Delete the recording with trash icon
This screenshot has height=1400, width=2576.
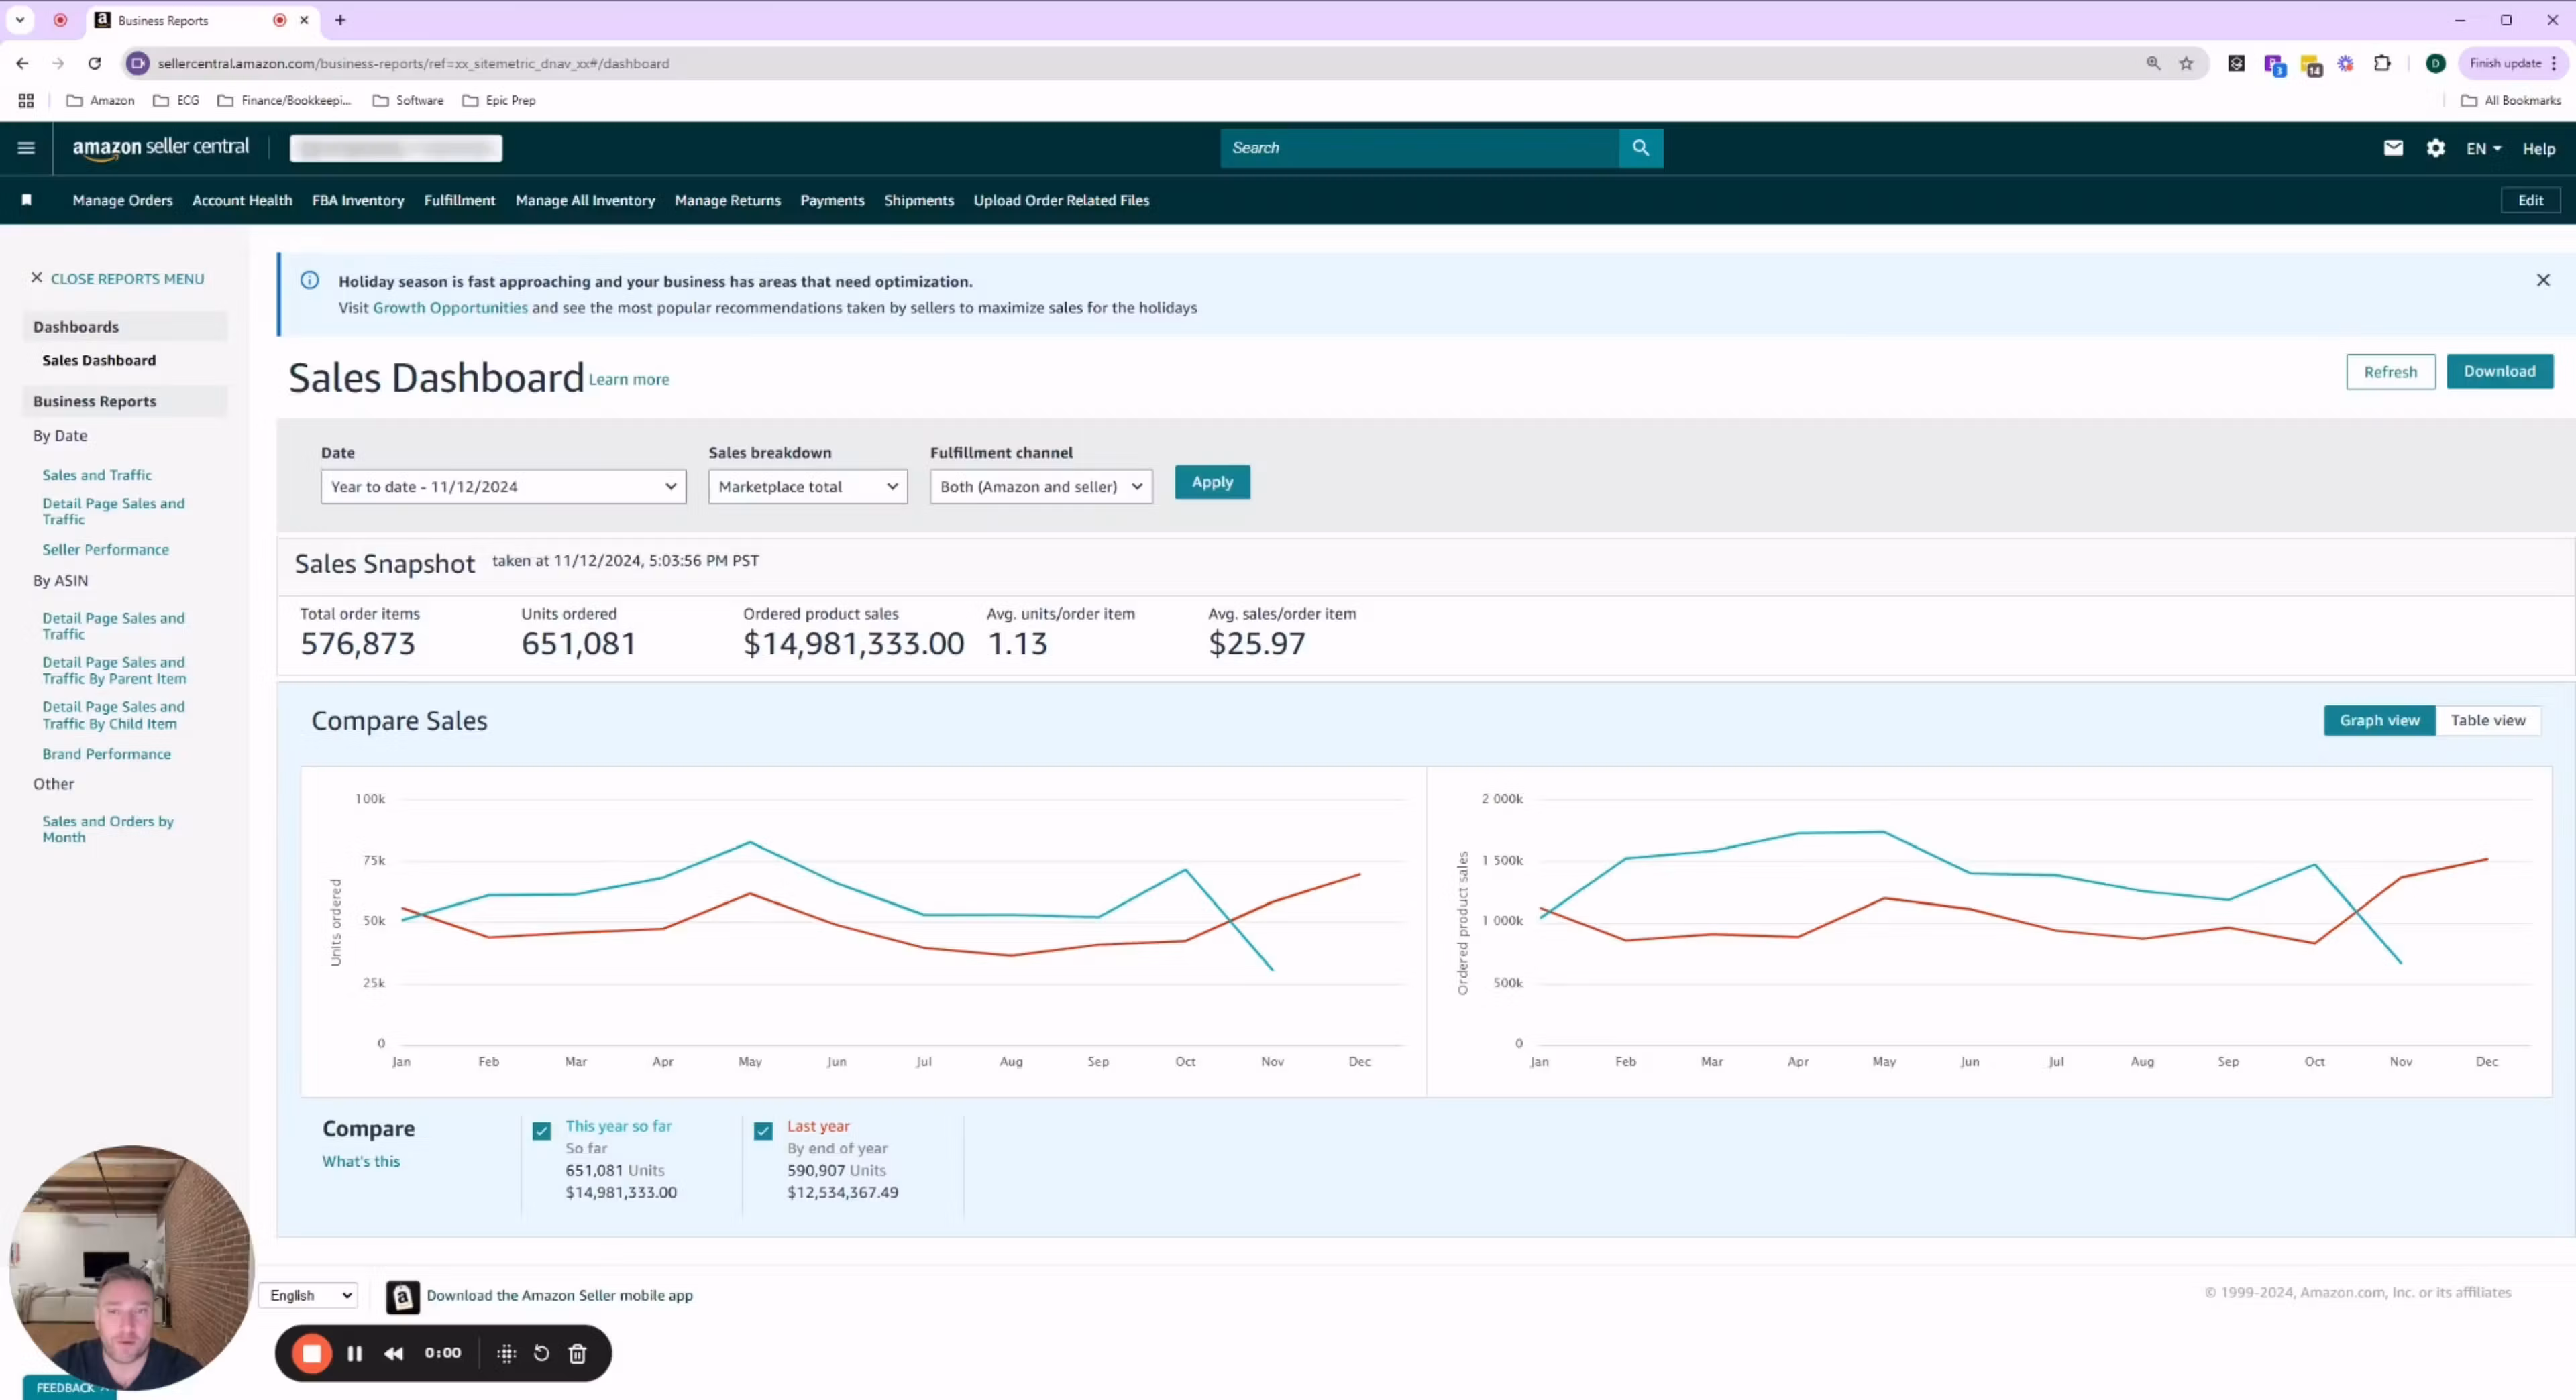577,1353
